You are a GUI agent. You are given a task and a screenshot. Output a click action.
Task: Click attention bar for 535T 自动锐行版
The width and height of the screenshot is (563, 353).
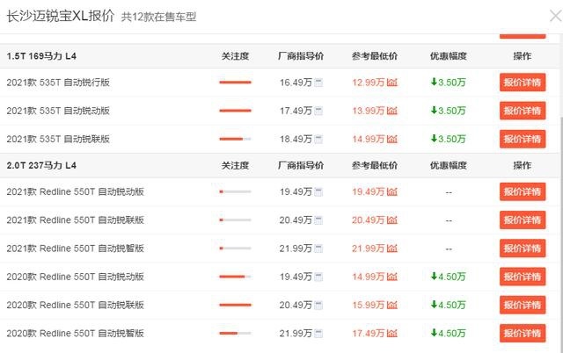pos(235,83)
